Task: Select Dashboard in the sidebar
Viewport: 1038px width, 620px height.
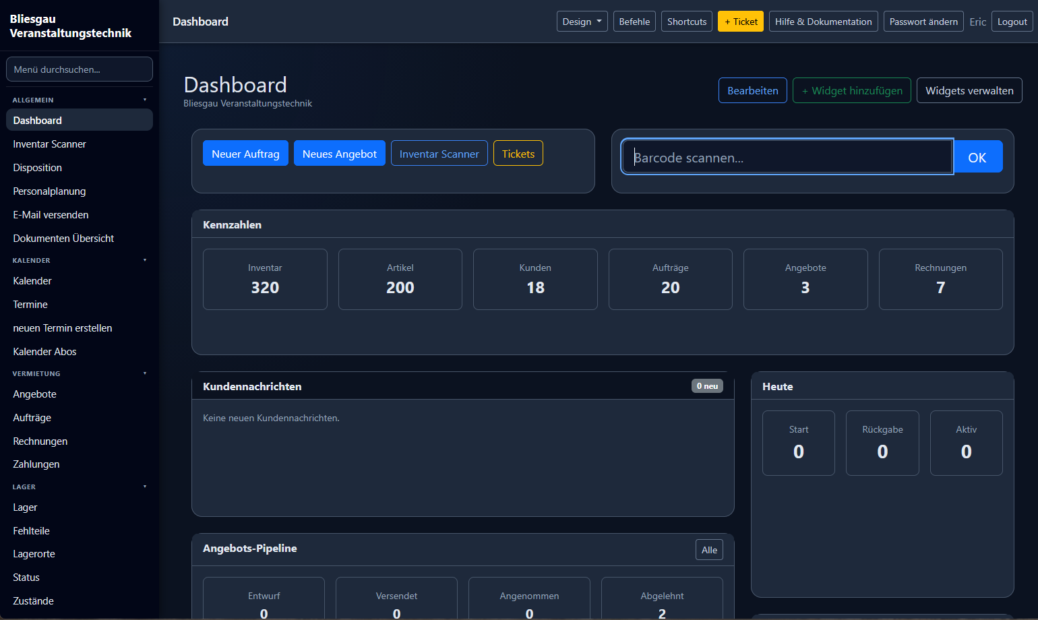Action: pyautogui.click(x=80, y=121)
